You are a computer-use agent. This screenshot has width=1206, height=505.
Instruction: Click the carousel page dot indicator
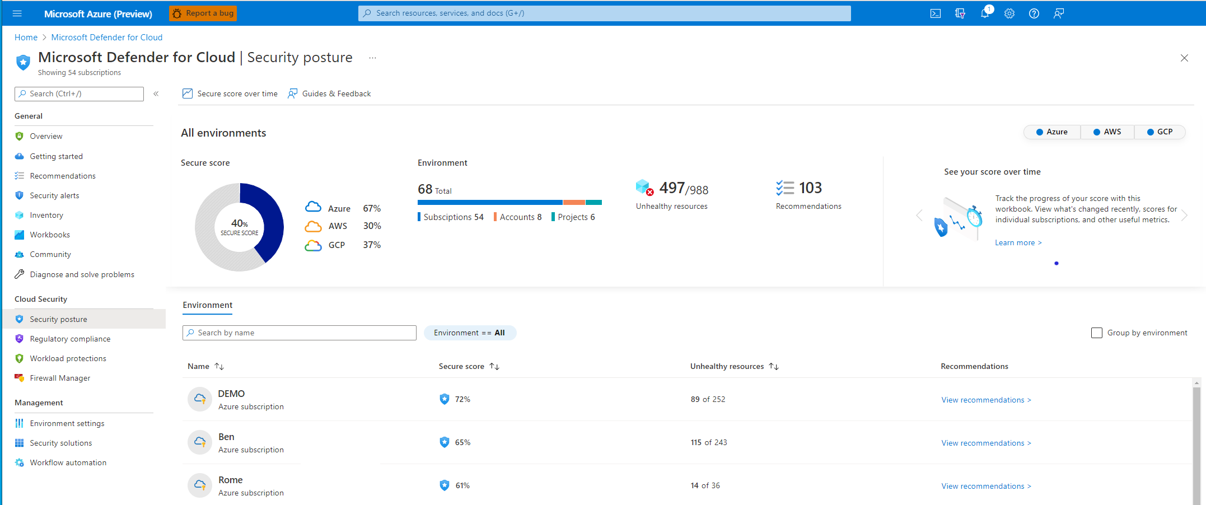[1057, 263]
